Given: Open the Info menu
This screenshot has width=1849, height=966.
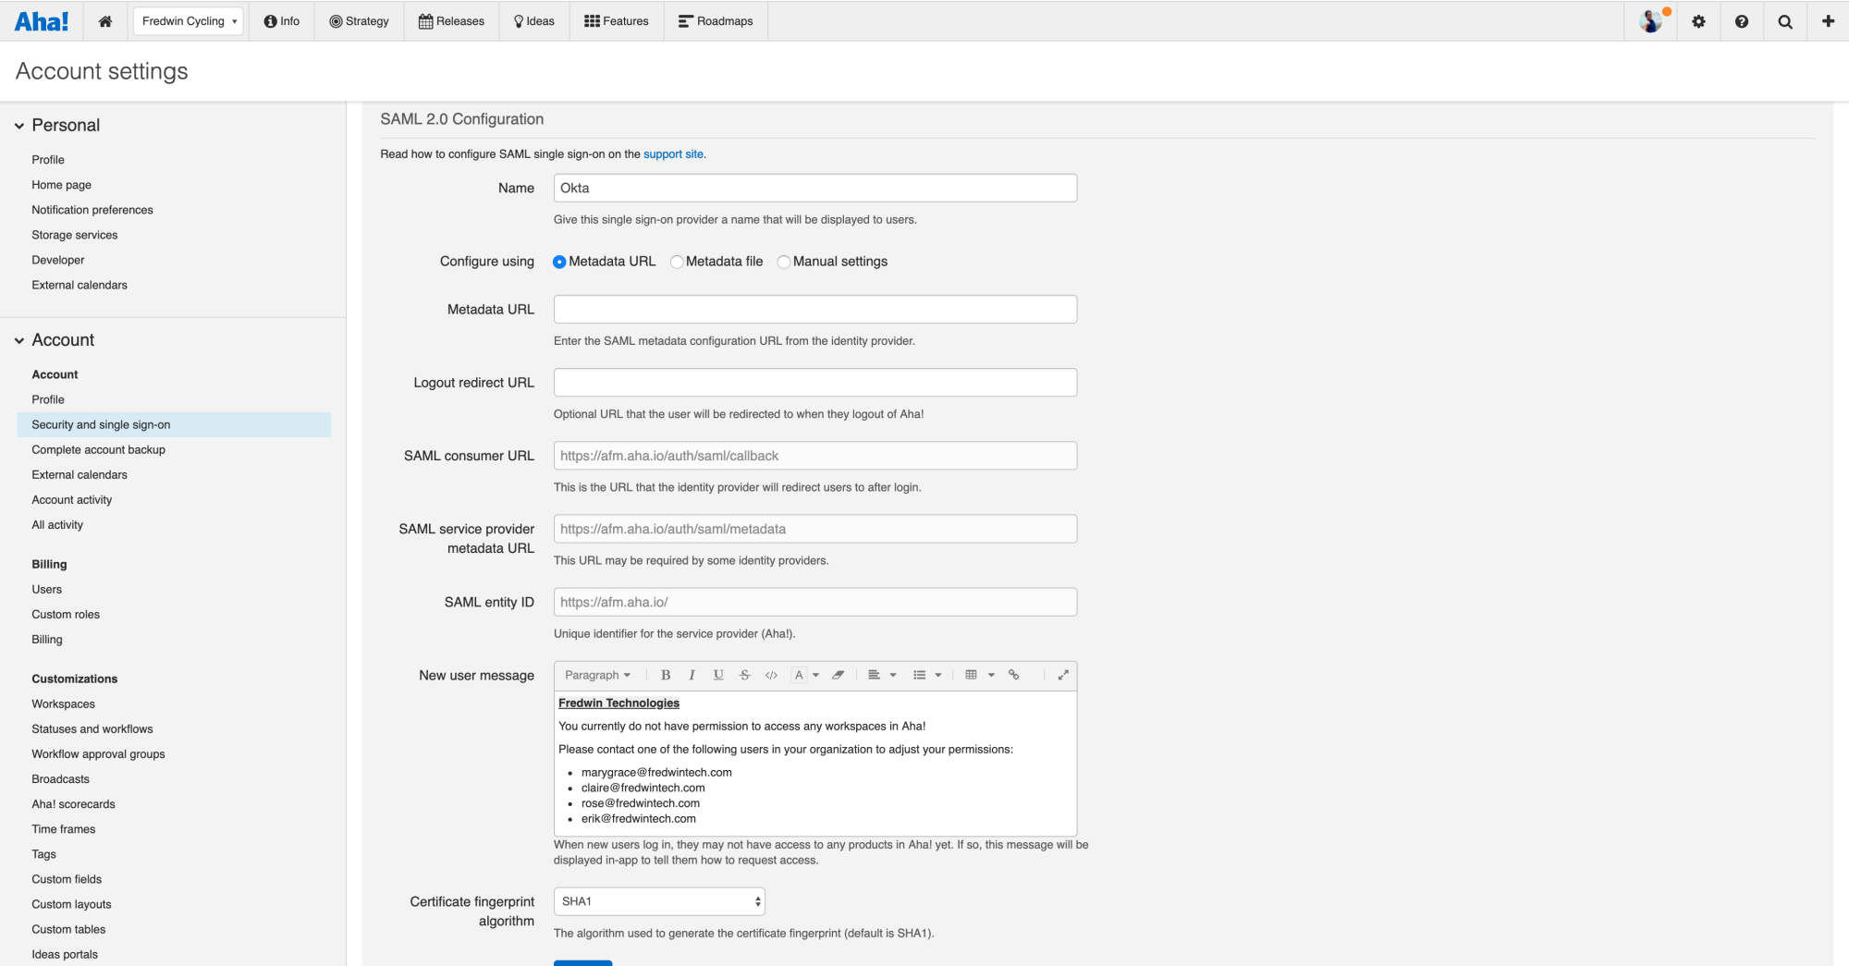Looking at the screenshot, I should pyautogui.click(x=282, y=21).
